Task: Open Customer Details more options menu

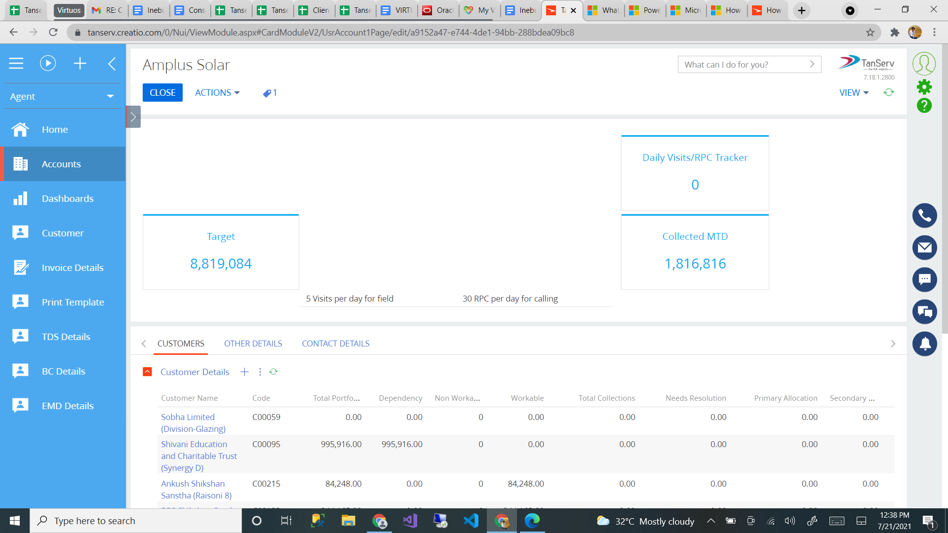Action: click(x=260, y=372)
